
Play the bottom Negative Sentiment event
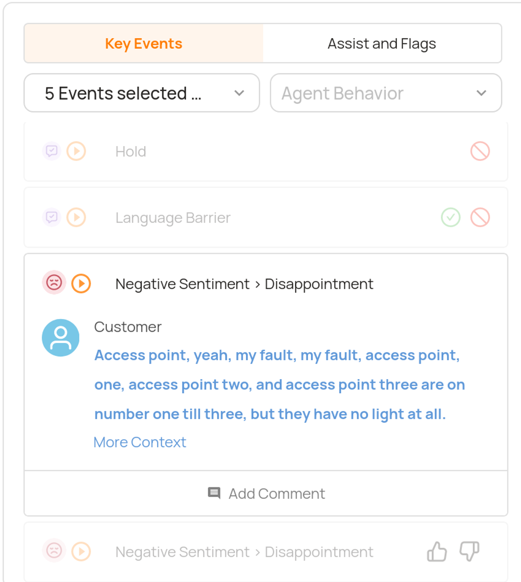81,551
